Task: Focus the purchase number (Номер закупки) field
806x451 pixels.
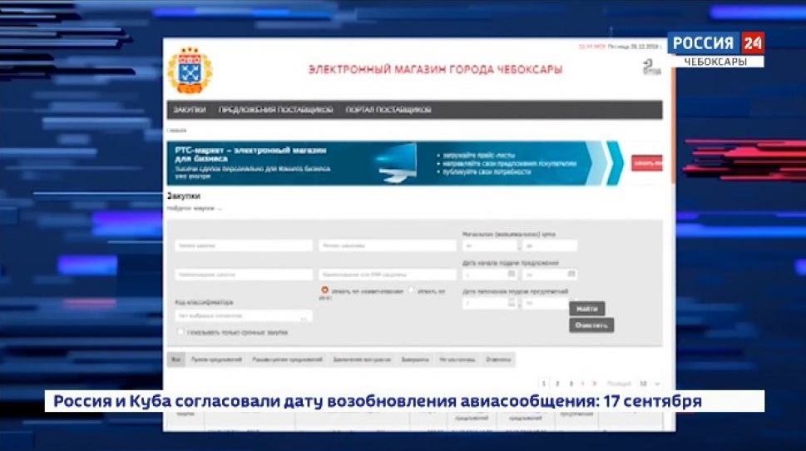Action: pos(243,245)
